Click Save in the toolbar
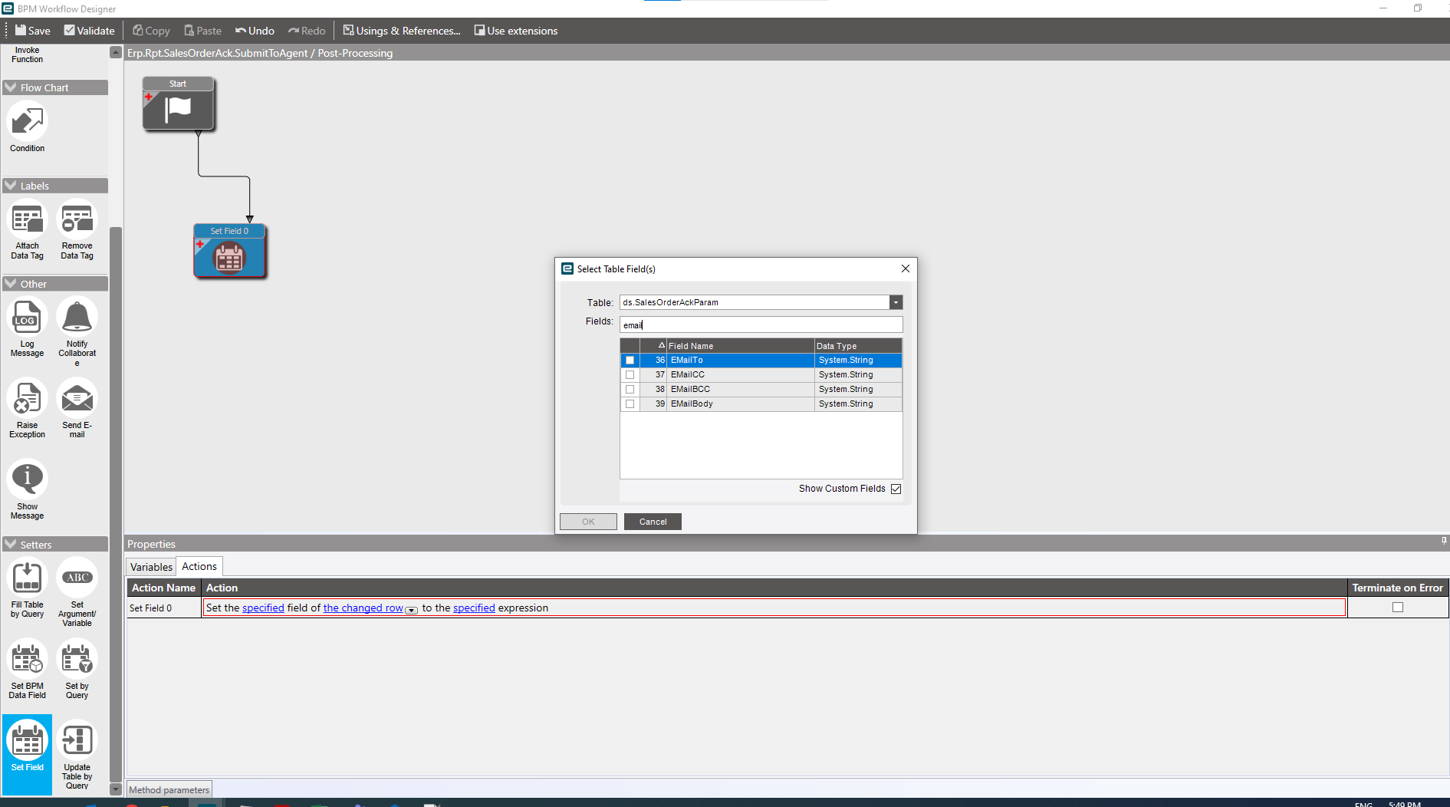Screen dimensions: 1450x807 33,31
